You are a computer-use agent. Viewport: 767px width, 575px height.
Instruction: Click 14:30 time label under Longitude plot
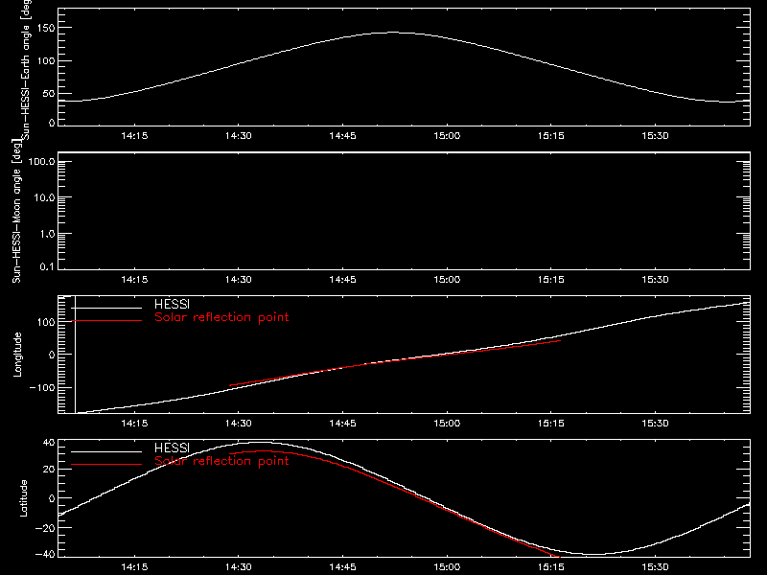238,423
